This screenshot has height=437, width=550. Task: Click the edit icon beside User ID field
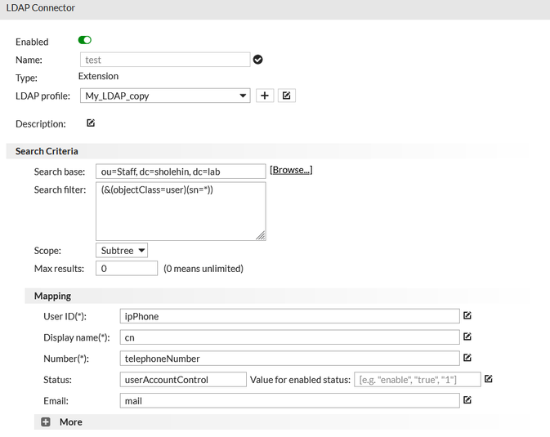[467, 315]
